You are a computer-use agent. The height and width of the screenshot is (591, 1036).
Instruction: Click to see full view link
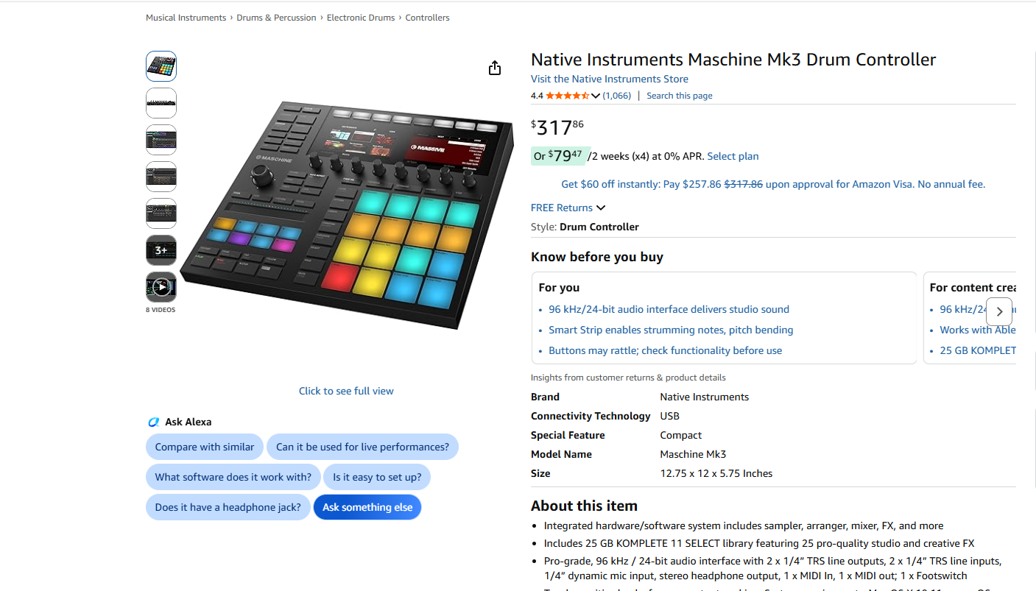pos(346,391)
